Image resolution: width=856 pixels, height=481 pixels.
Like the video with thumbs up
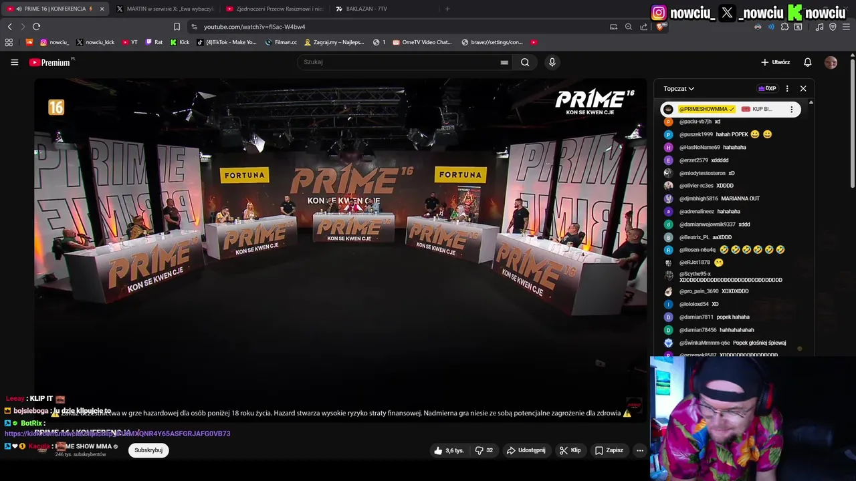(448, 450)
